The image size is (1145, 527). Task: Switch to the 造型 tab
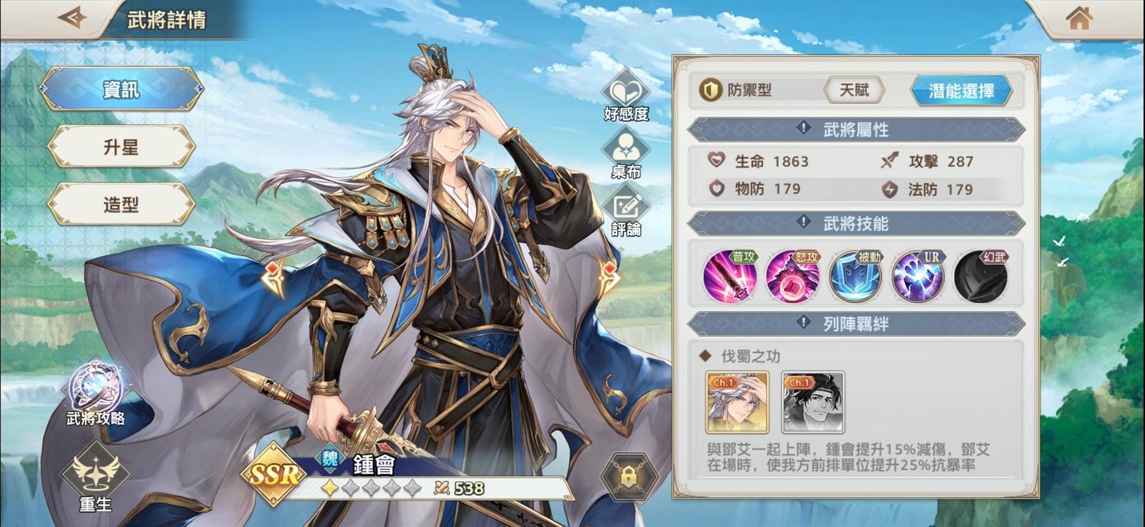pyautogui.click(x=121, y=205)
